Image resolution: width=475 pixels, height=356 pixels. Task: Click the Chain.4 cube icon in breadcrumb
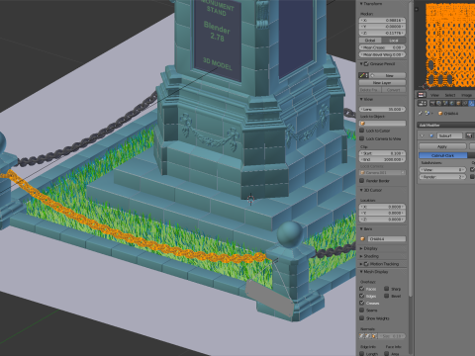(440, 113)
